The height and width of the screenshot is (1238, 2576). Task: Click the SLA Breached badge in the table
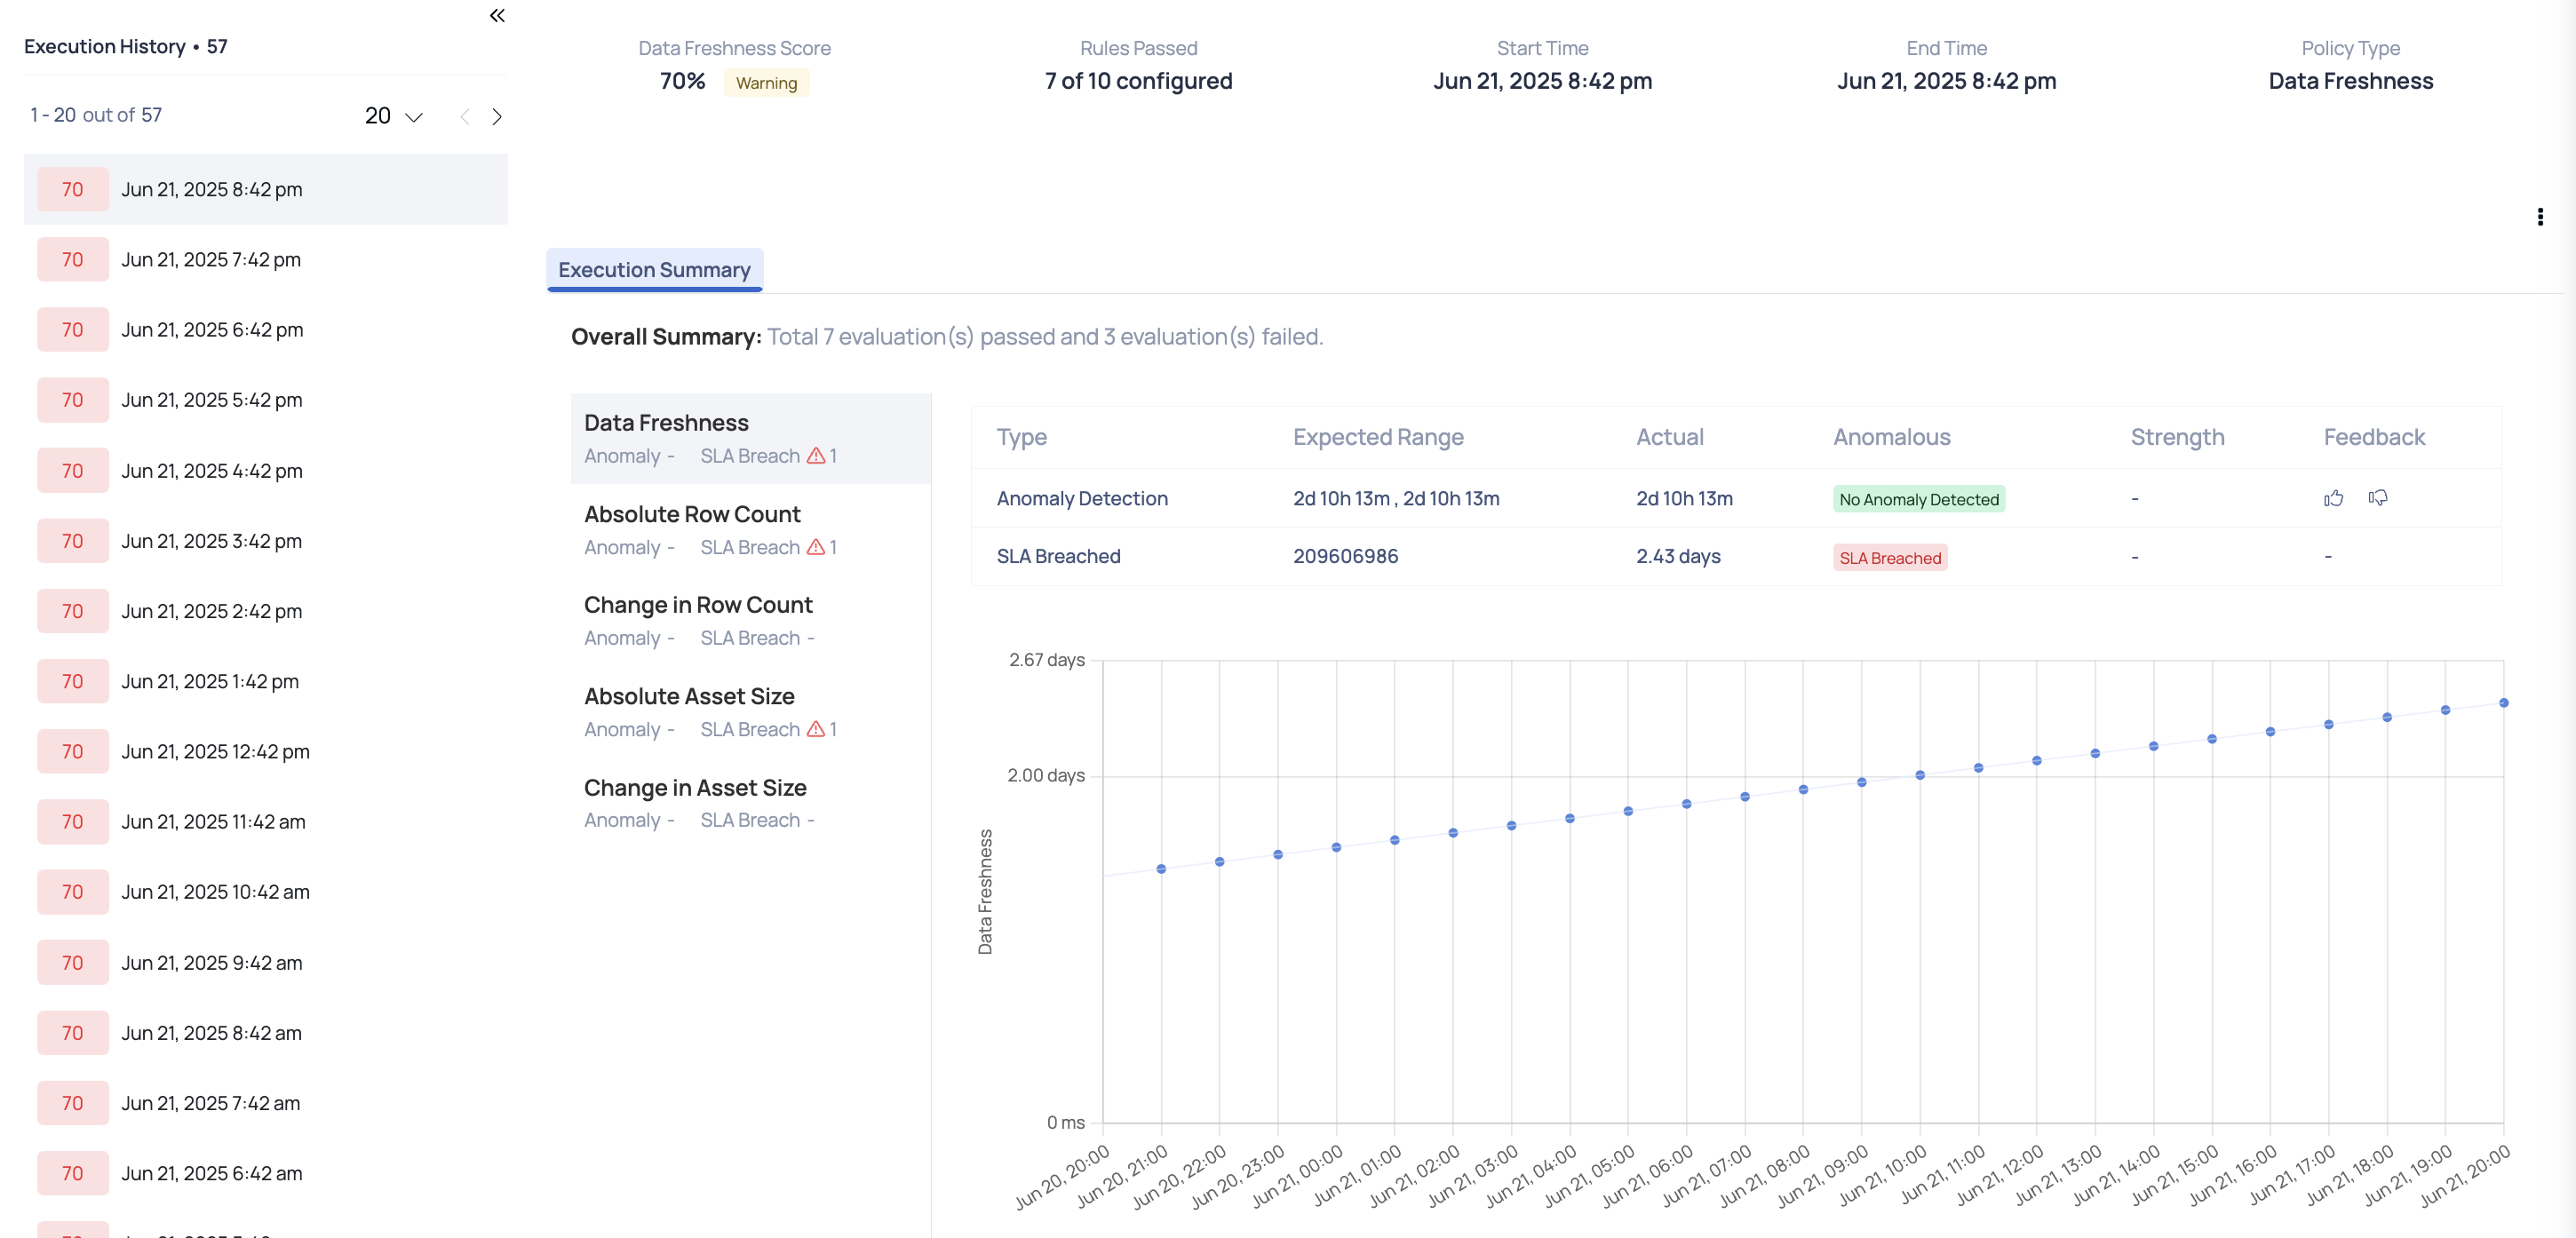[x=1890, y=557]
